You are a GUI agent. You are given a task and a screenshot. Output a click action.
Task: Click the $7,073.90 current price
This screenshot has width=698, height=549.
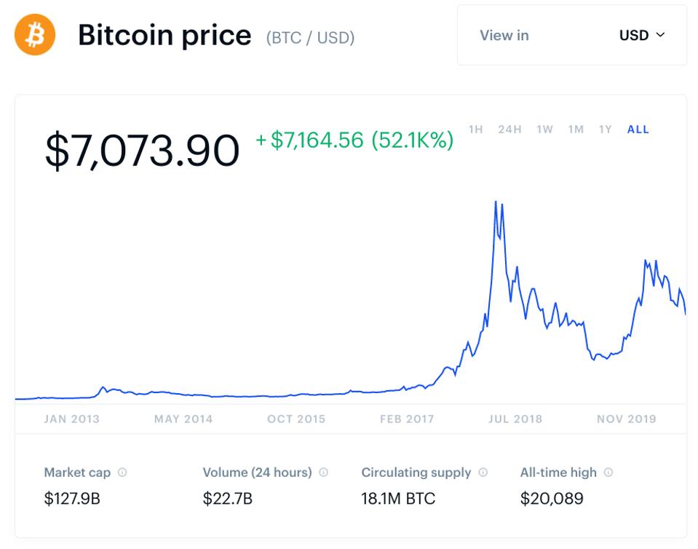142,150
